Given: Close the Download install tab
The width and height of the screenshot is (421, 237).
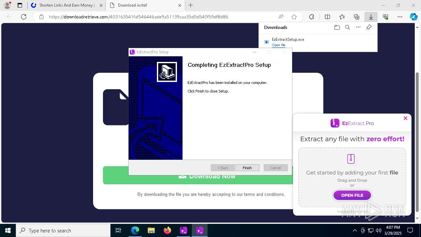Looking at the screenshot, I should [x=180, y=5].
